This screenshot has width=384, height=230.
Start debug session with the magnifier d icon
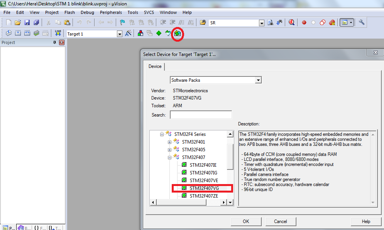coord(291,22)
